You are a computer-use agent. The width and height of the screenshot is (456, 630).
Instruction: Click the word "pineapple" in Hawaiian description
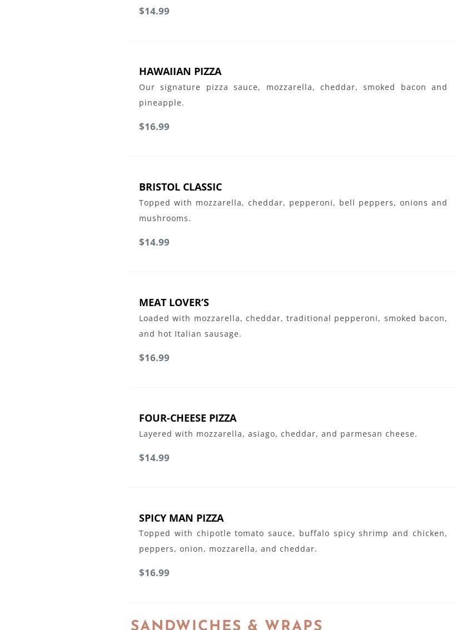(160, 103)
